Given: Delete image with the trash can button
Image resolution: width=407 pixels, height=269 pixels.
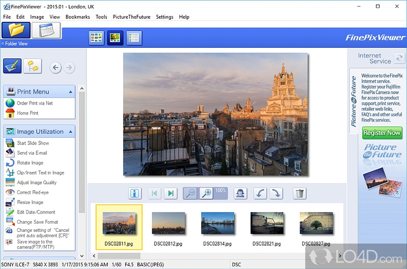Looking at the screenshot, I should click(300, 194).
